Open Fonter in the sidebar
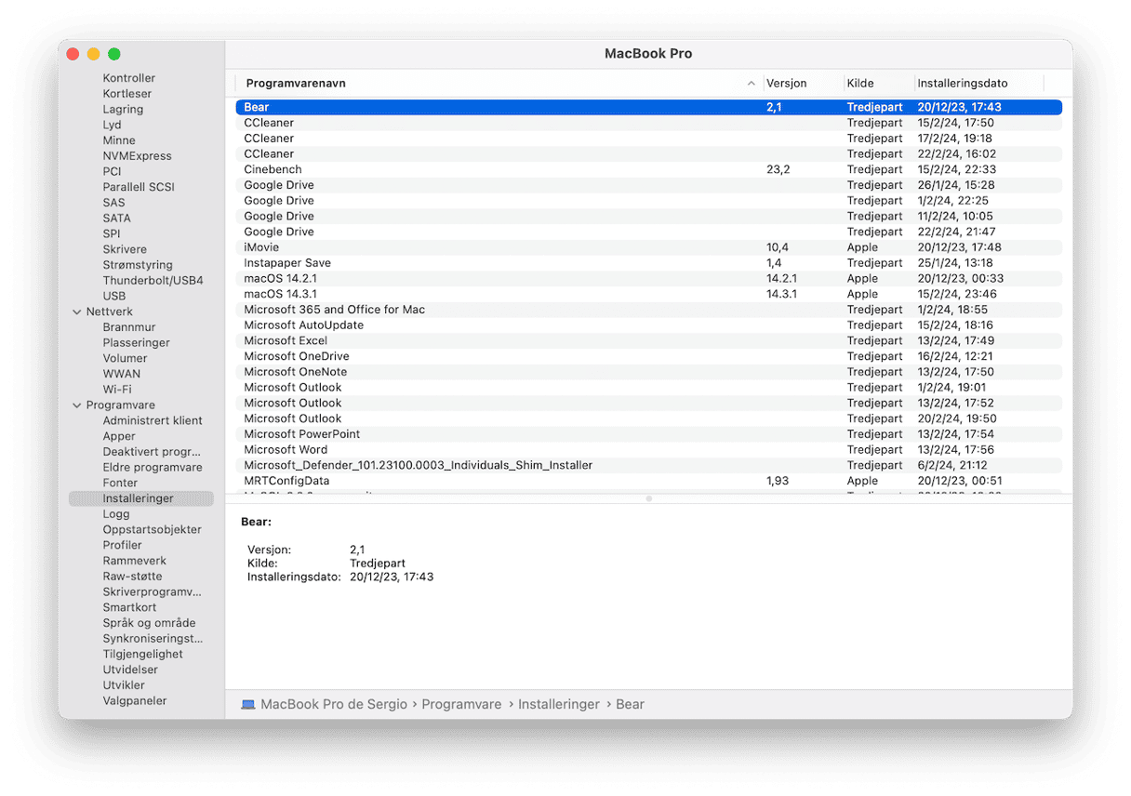Screen dimensions: 1131x796 tap(120, 483)
